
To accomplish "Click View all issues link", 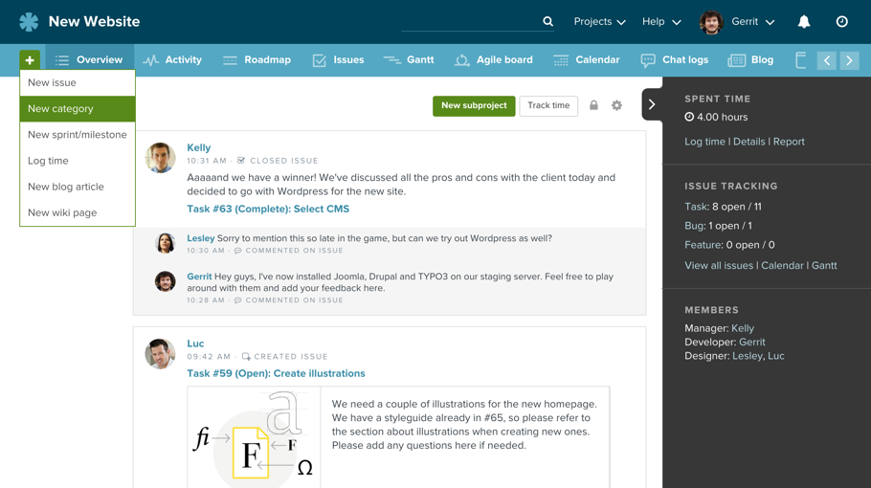I will click(x=719, y=265).
